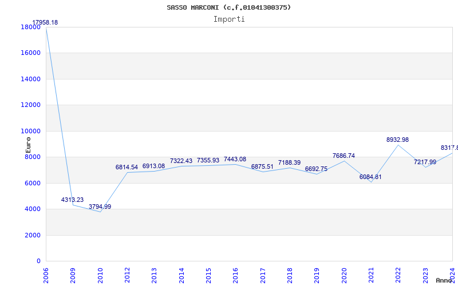Image resolution: width=458 pixels, height=286 pixels.
Task: Click the Euro y-axis title
Action: click(28, 145)
